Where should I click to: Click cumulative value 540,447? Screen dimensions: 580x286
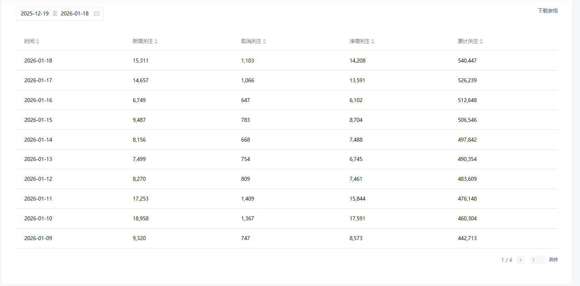pos(467,61)
